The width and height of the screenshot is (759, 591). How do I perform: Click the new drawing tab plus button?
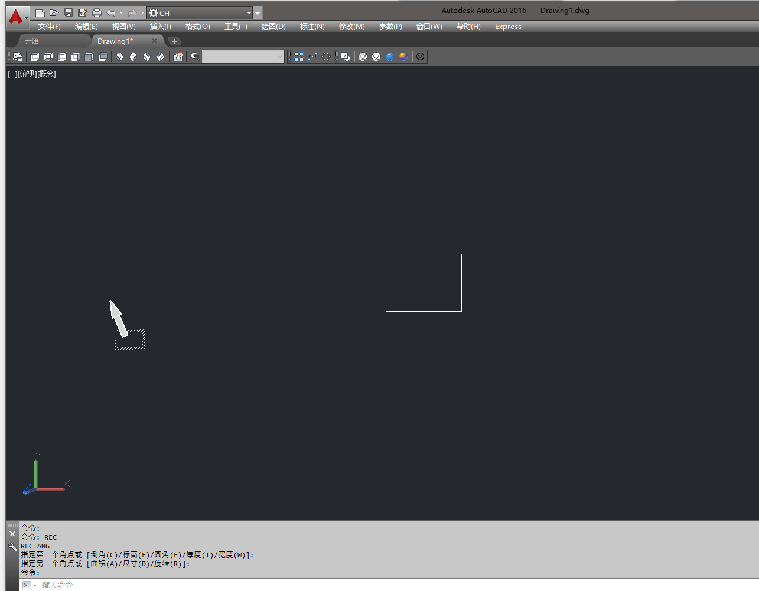pyautogui.click(x=174, y=41)
